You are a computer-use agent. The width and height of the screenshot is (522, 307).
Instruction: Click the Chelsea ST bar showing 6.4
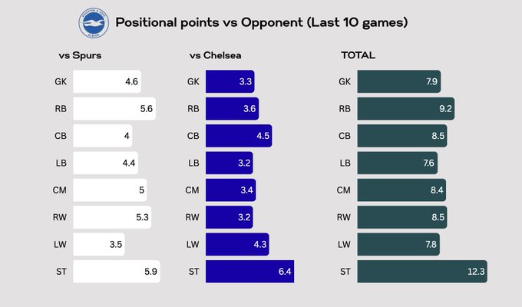250,271
